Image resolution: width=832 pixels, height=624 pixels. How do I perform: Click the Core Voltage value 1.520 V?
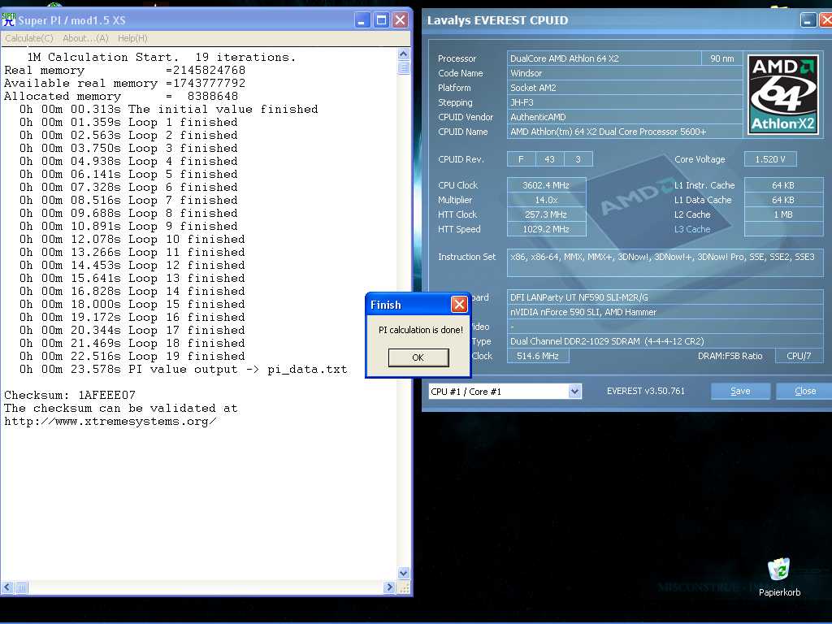pyautogui.click(x=770, y=159)
